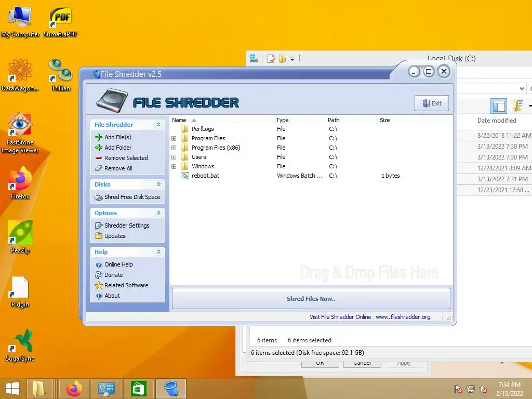Select the Users row name
Screen dimensions: 532x399
[199, 157]
